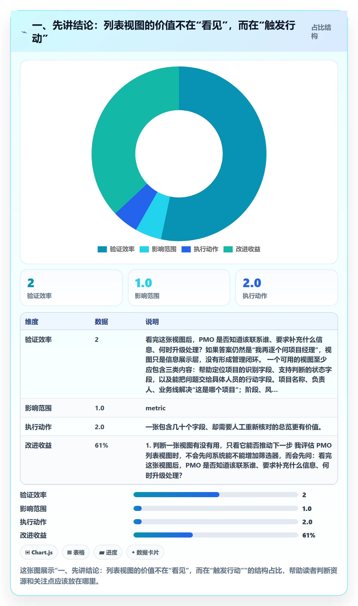This screenshot has height=606, width=358.
Task: Click the bar icon in the 进度 chip
Action: click(102, 553)
